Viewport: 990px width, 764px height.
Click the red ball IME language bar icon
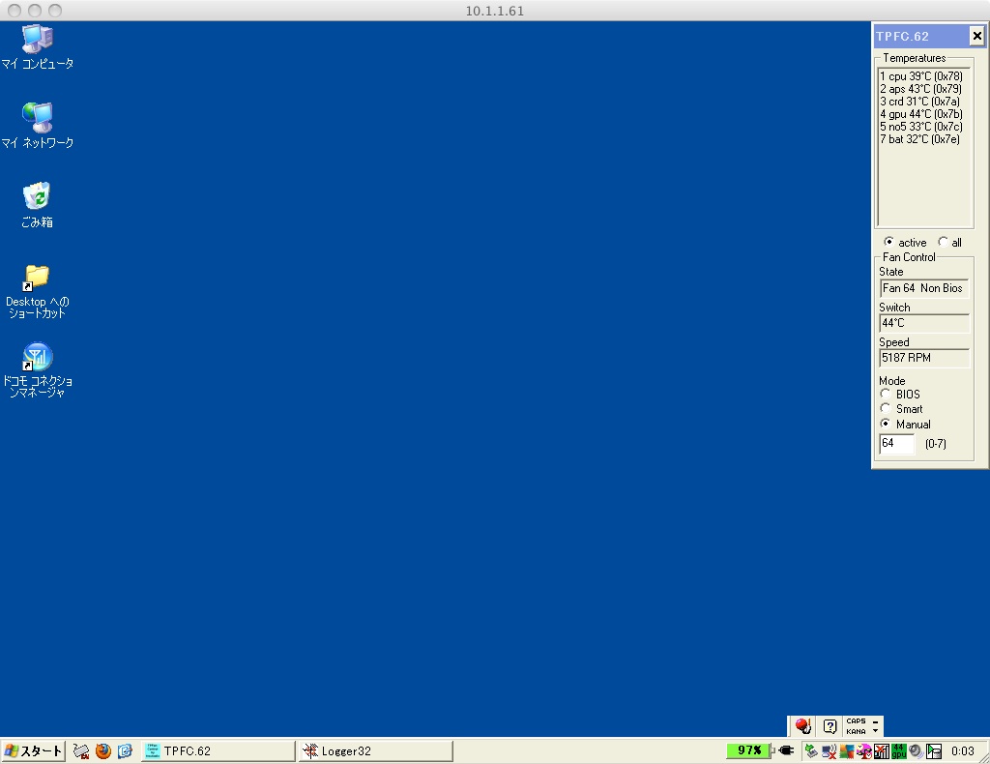(802, 726)
